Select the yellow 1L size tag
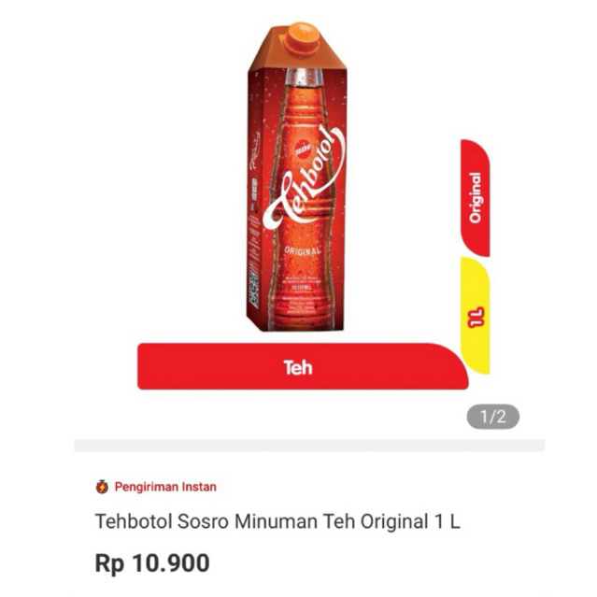Image resolution: width=597 pixels, height=597 pixels. pyautogui.click(x=476, y=316)
